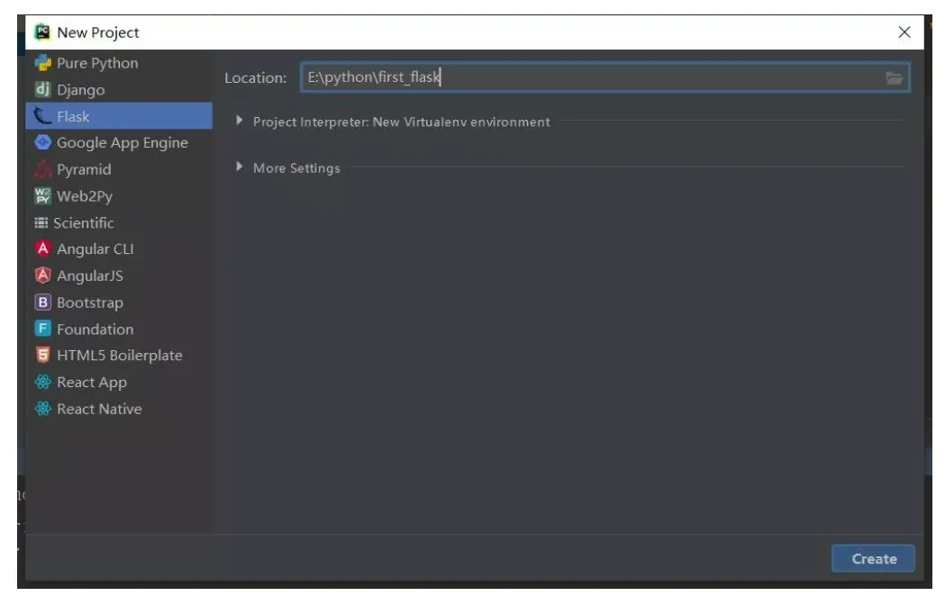Image resolution: width=945 pixels, height=605 pixels.
Task: Select the Pure Python project icon
Action: point(42,63)
